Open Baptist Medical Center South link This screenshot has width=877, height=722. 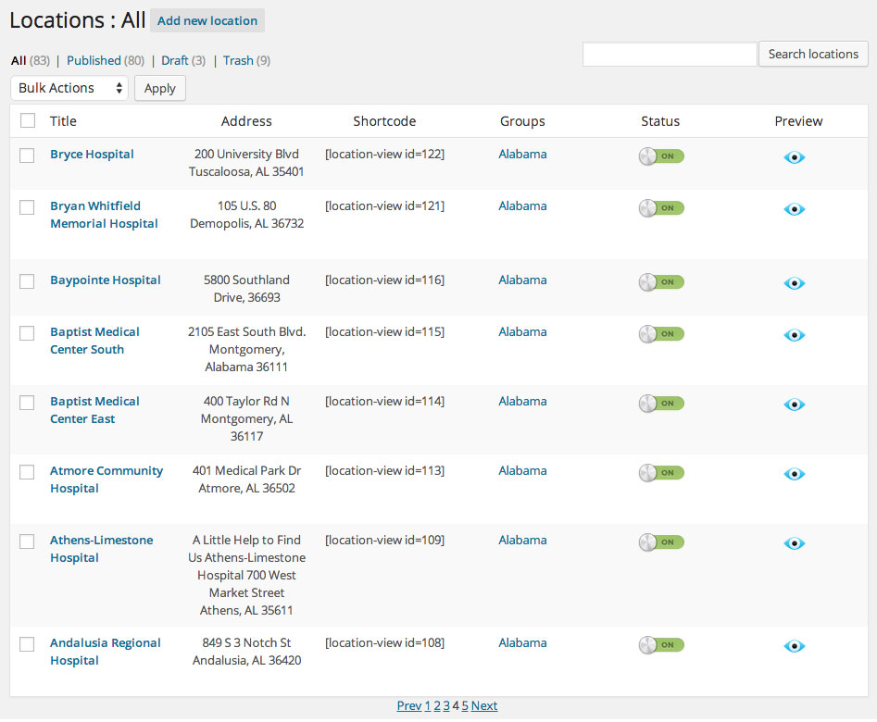pos(94,341)
